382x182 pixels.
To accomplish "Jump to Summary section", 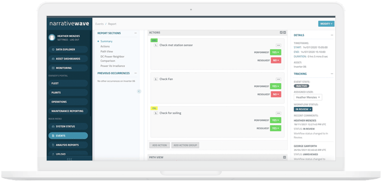I will 106,41.
